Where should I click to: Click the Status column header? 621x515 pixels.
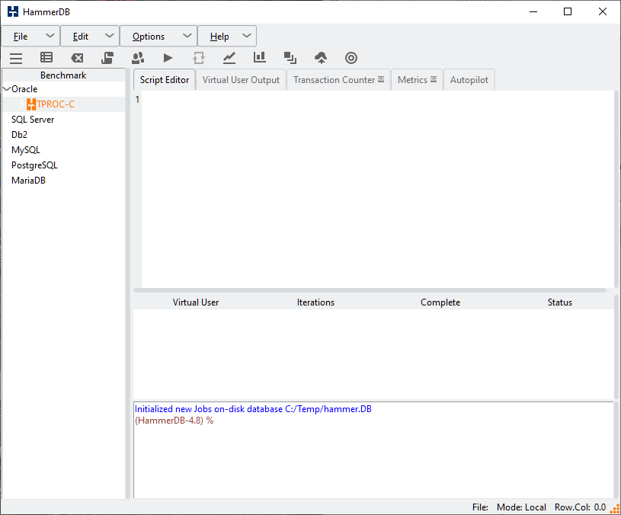[559, 302]
